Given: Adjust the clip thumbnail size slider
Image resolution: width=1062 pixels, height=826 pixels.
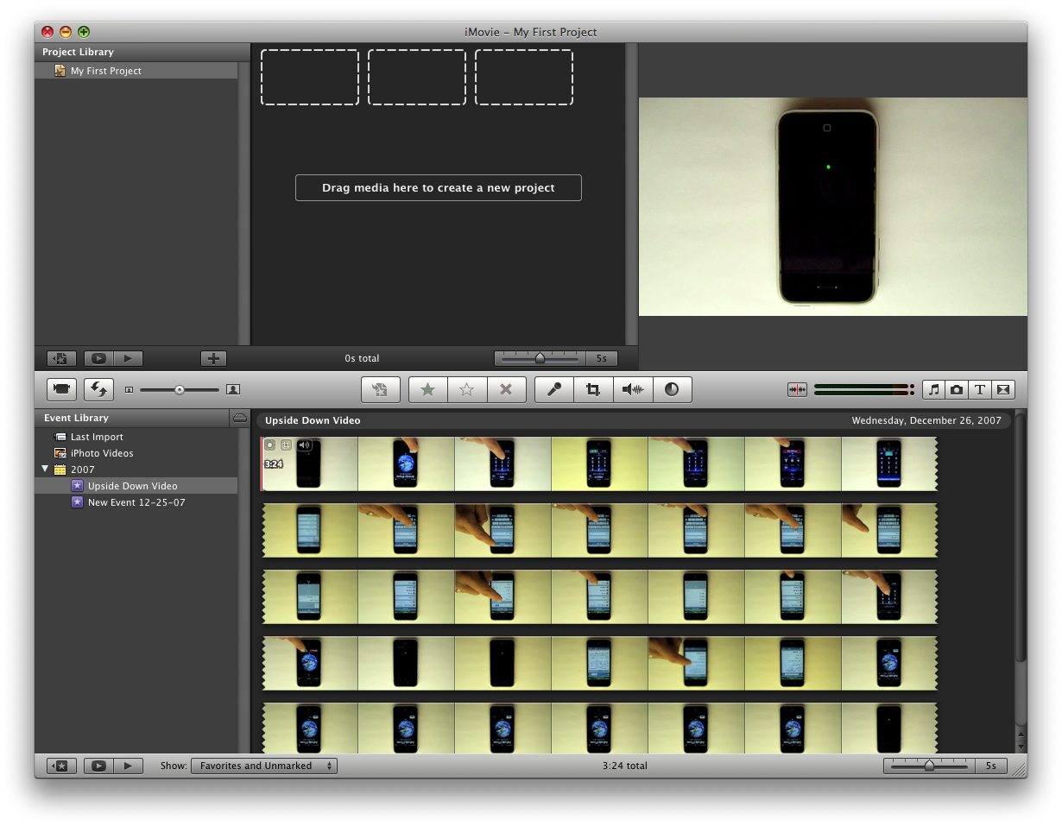Looking at the screenshot, I should point(180,390).
